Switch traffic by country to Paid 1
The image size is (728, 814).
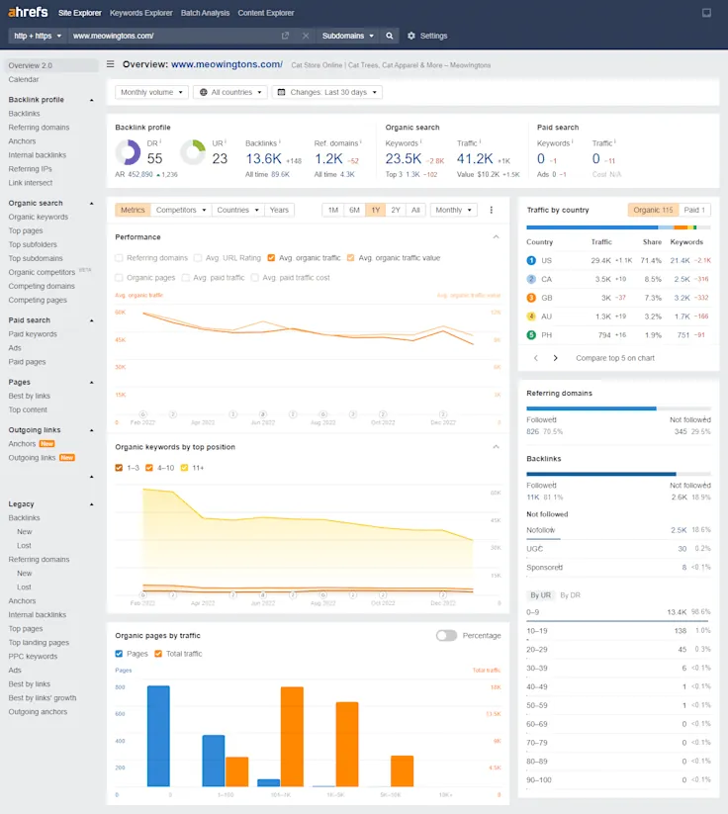point(694,210)
